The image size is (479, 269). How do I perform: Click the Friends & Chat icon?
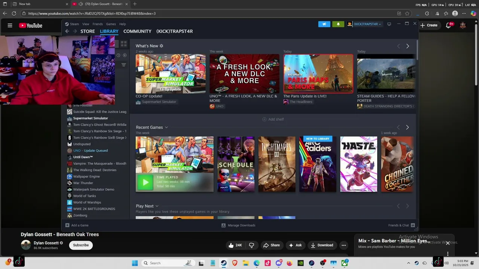413,225
